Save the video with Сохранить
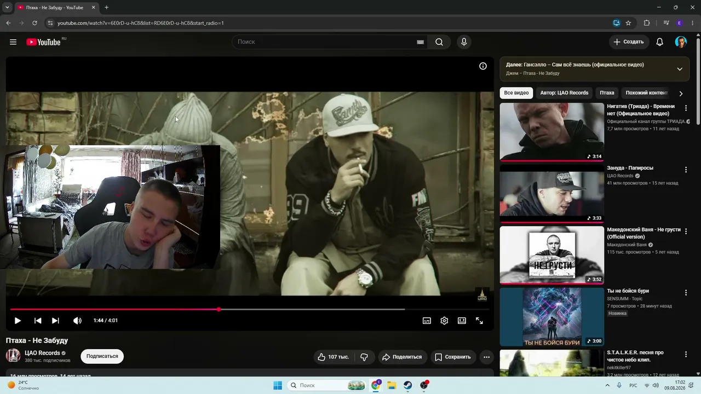This screenshot has height=394, width=701. [453, 357]
